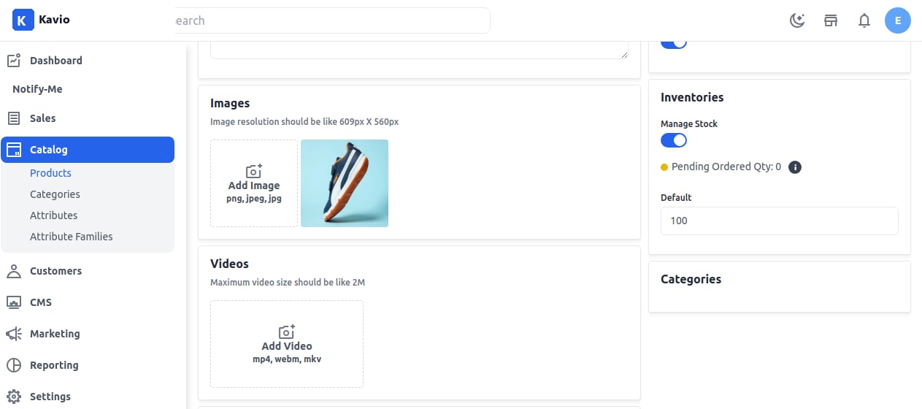Go to Products under Catalog
Screen dimensions: 922x409
click(x=50, y=173)
